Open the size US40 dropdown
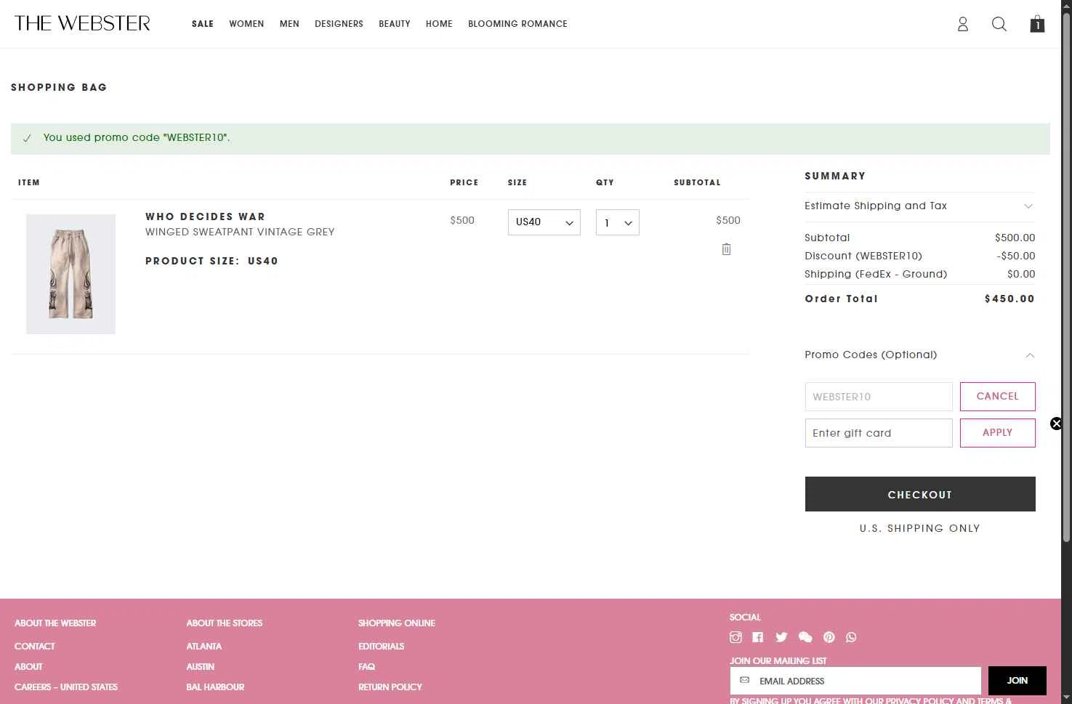 (x=544, y=222)
